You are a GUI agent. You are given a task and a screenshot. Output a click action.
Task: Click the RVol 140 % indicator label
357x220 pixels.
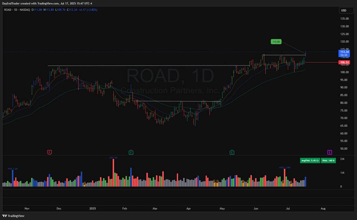tap(328, 160)
